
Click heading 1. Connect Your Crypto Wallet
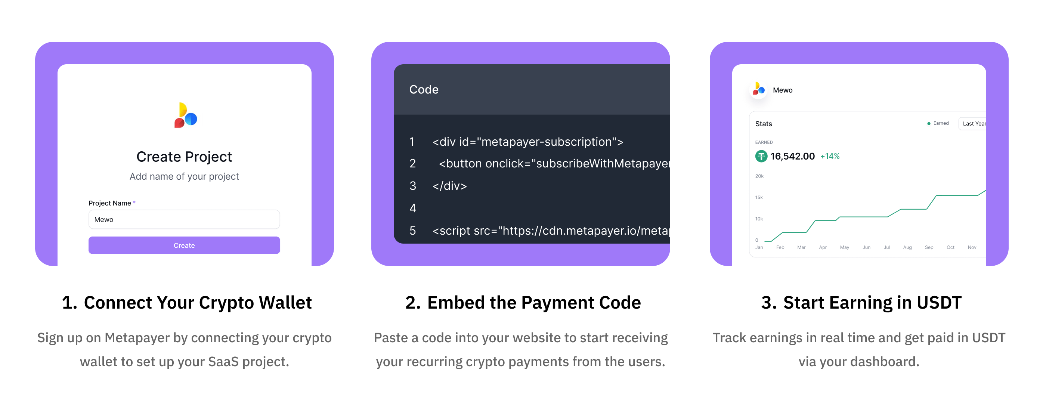[187, 303]
